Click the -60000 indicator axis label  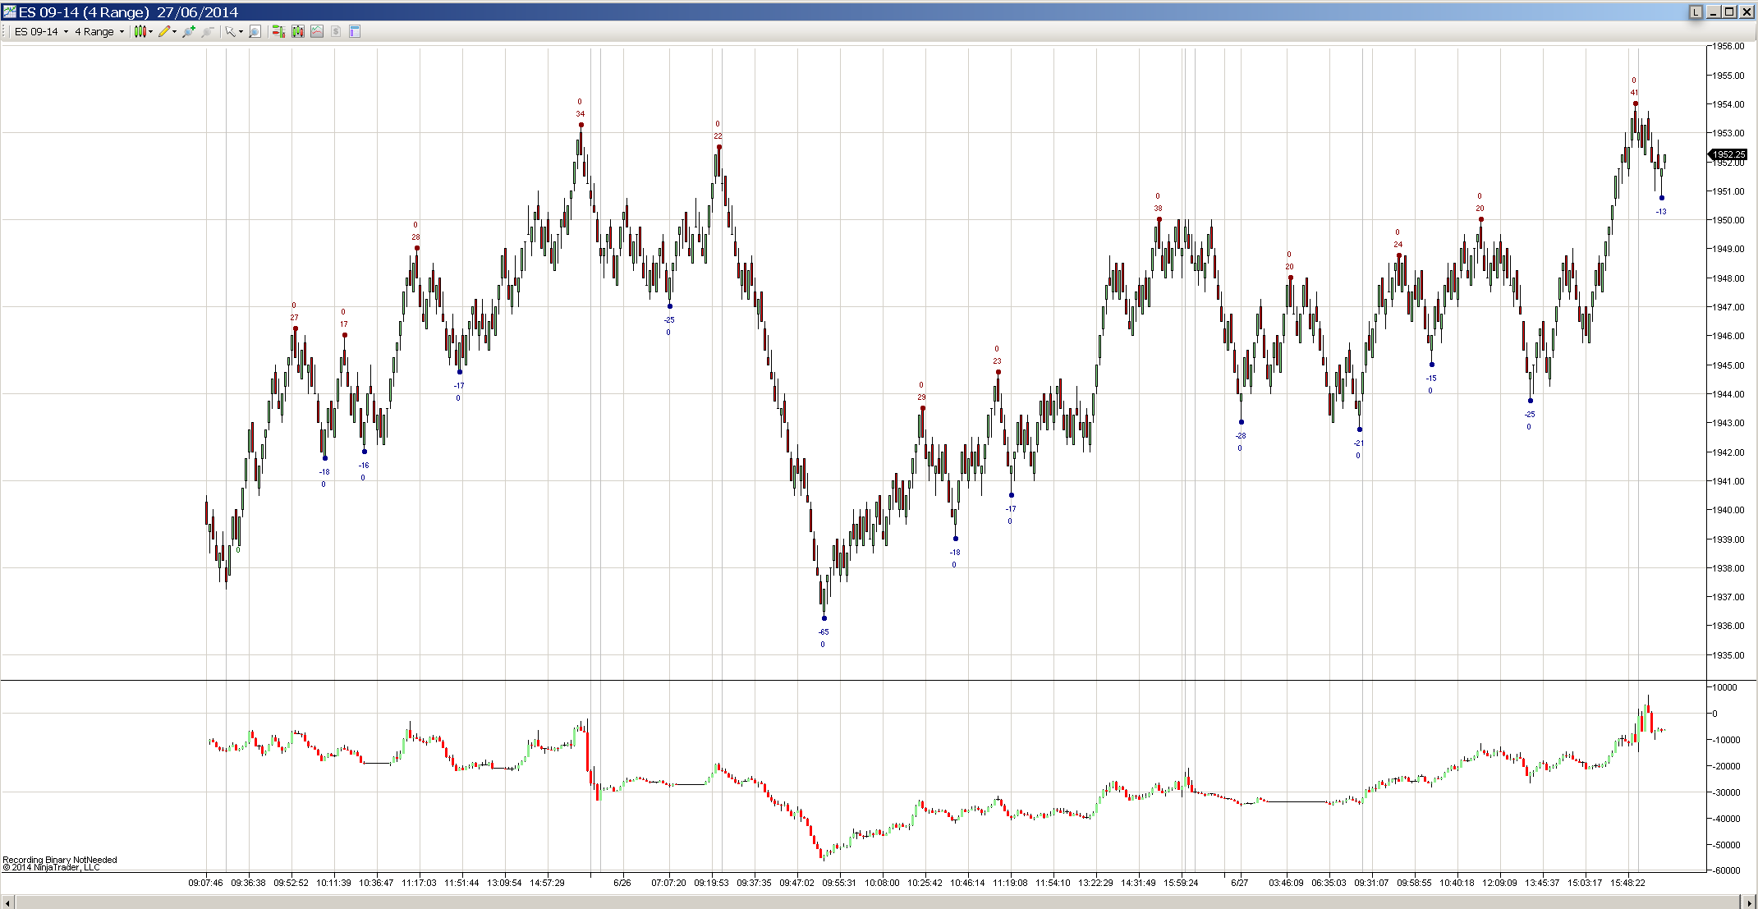[1726, 870]
